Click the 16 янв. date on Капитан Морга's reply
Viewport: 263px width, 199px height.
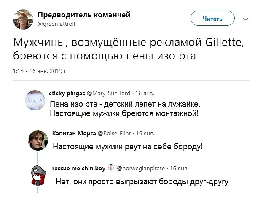pos(145,133)
